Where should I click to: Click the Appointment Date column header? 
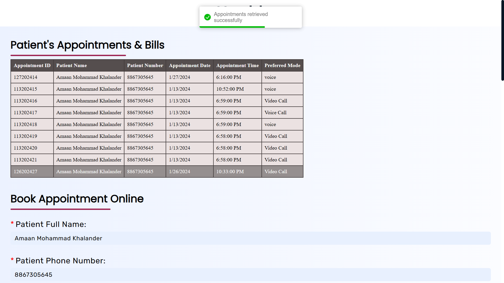[x=190, y=66]
